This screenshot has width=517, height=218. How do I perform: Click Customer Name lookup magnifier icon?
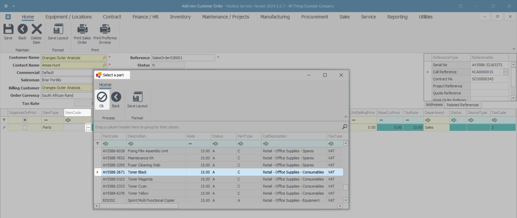[104, 58]
